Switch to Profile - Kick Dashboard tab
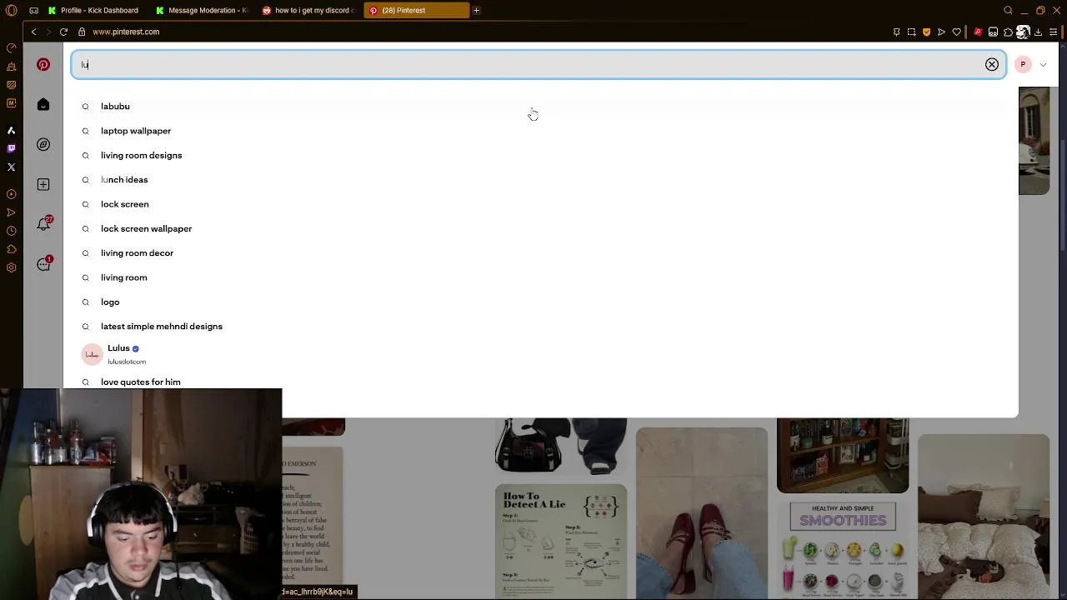 pos(94,10)
